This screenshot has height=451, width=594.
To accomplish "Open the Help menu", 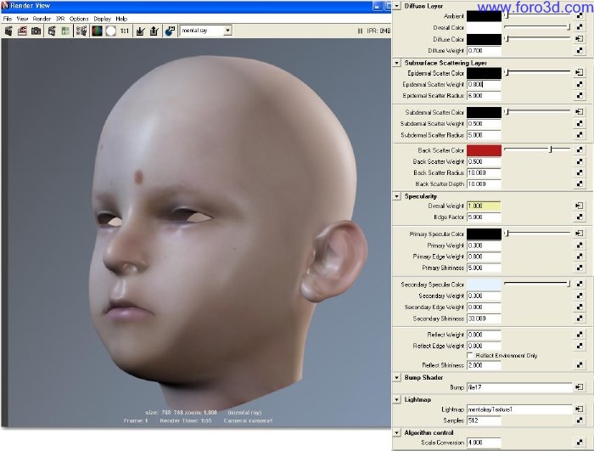I will (121, 19).
